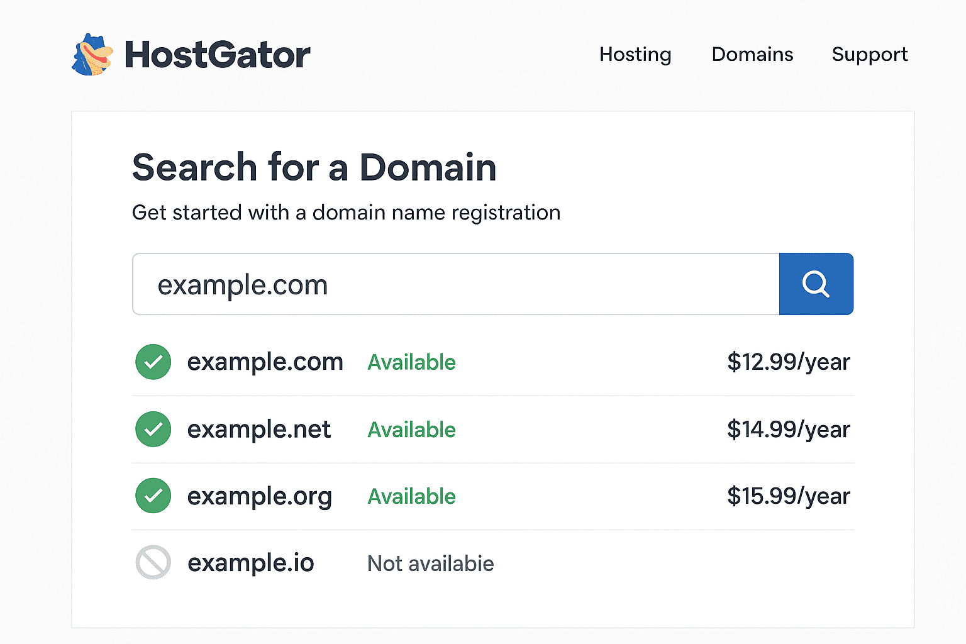Click the $15.99/year price for example.org

pyautogui.click(x=788, y=496)
